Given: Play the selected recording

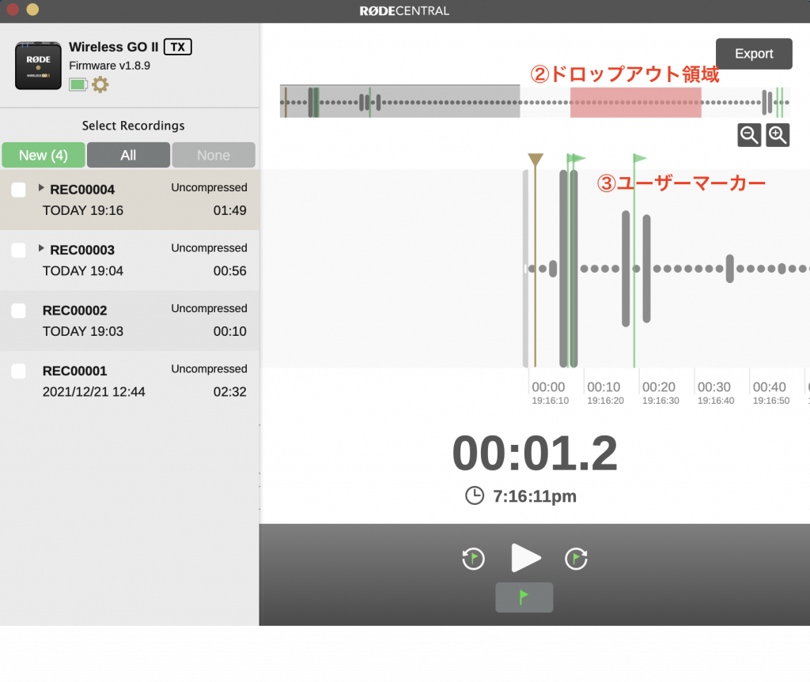Looking at the screenshot, I should coord(525,558).
